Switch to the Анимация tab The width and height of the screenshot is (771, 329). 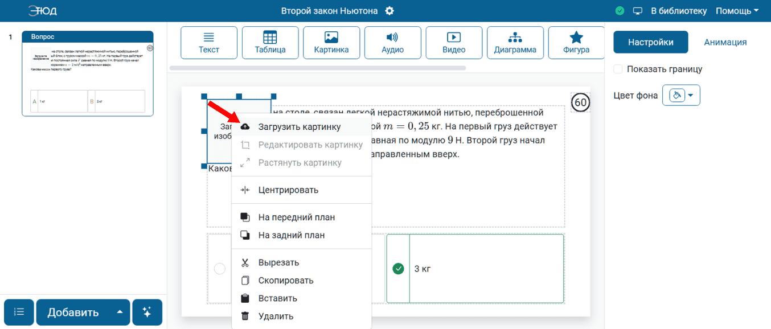[725, 42]
